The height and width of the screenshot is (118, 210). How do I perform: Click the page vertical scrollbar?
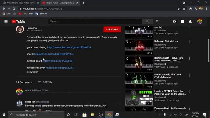click(x=209, y=50)
